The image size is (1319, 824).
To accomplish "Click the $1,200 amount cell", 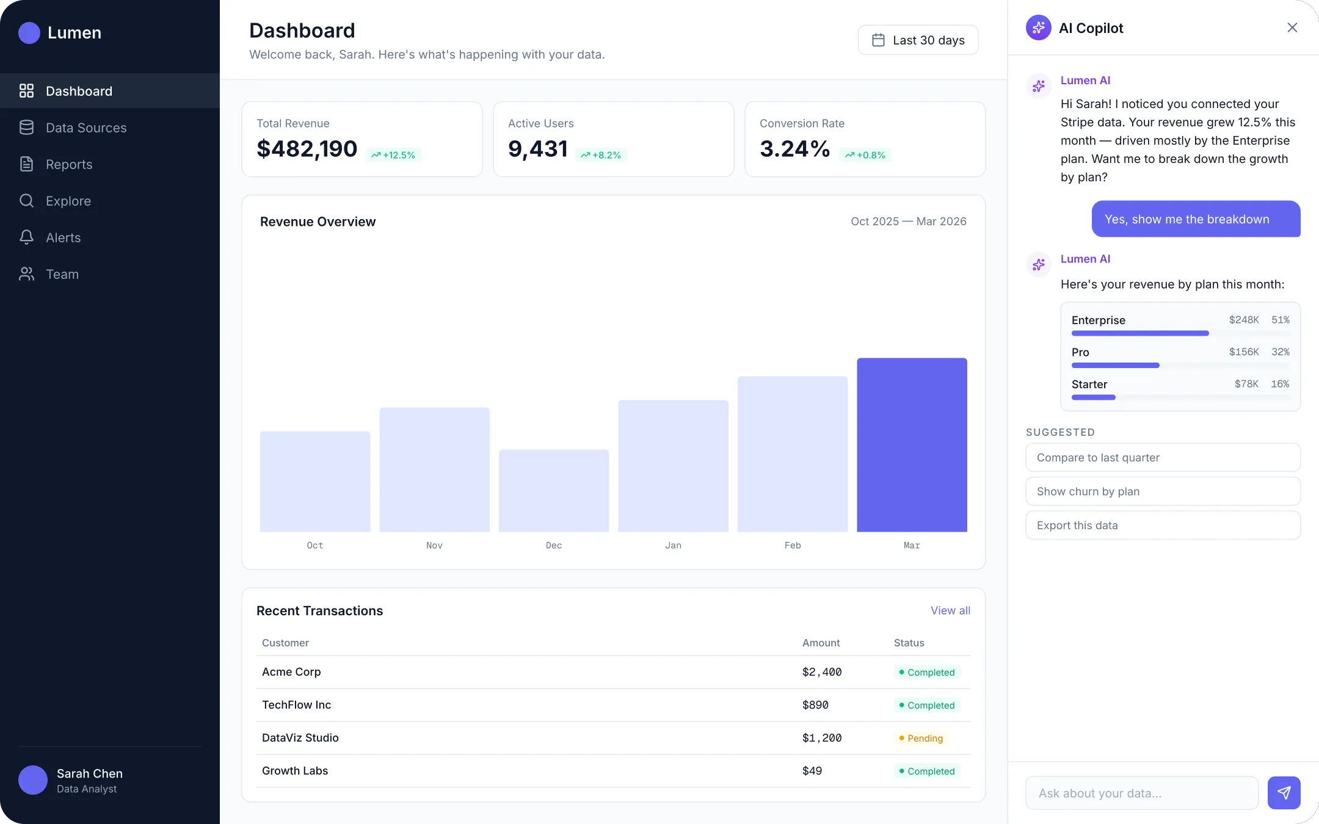I will 822,738.
